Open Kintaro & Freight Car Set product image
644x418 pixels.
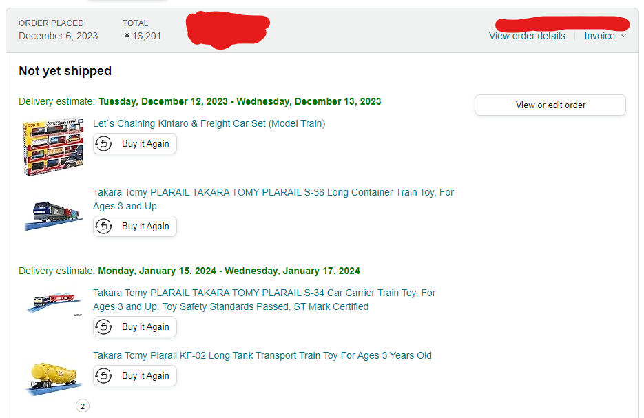pyautogui.click(x=52, y=147)
